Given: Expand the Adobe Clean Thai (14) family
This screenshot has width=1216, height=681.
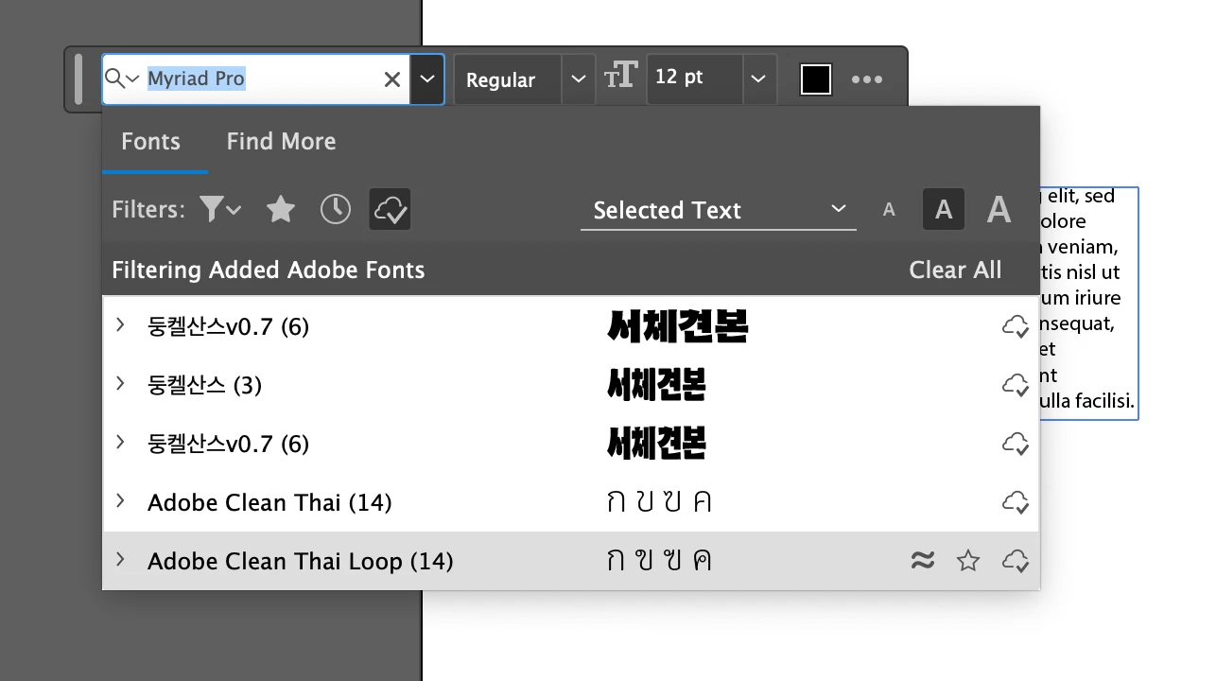Looking at the screenshot, I should (120, 501).
